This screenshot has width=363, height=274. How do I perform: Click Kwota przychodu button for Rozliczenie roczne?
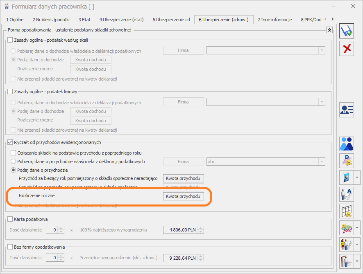coord(184,196)
